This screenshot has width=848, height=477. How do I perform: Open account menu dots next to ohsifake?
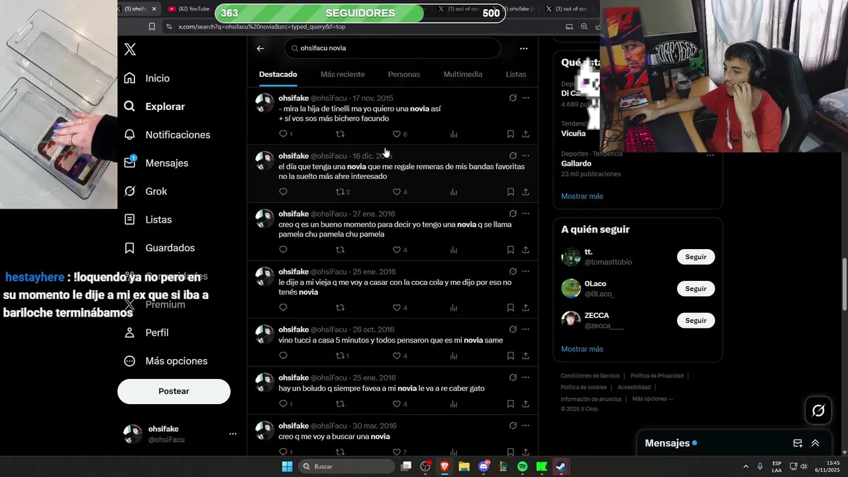click(x=233, y=434)
